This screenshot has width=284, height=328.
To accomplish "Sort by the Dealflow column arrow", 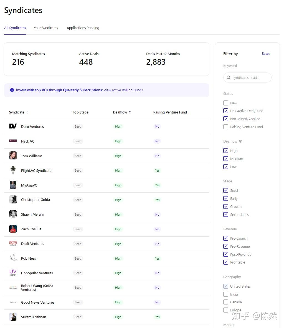I will (x=130, y=112).
